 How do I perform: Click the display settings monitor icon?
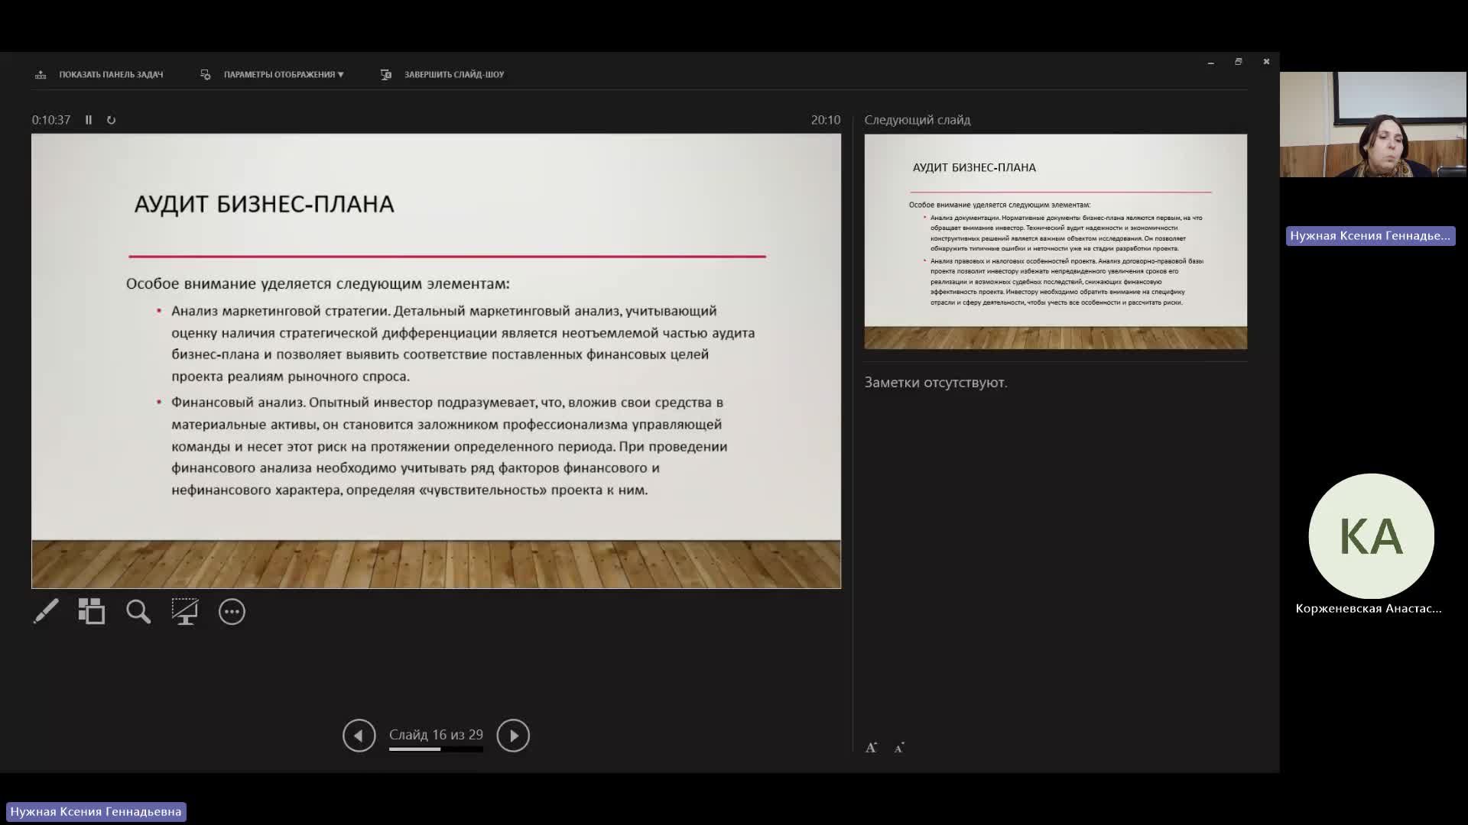coord(205,74)
